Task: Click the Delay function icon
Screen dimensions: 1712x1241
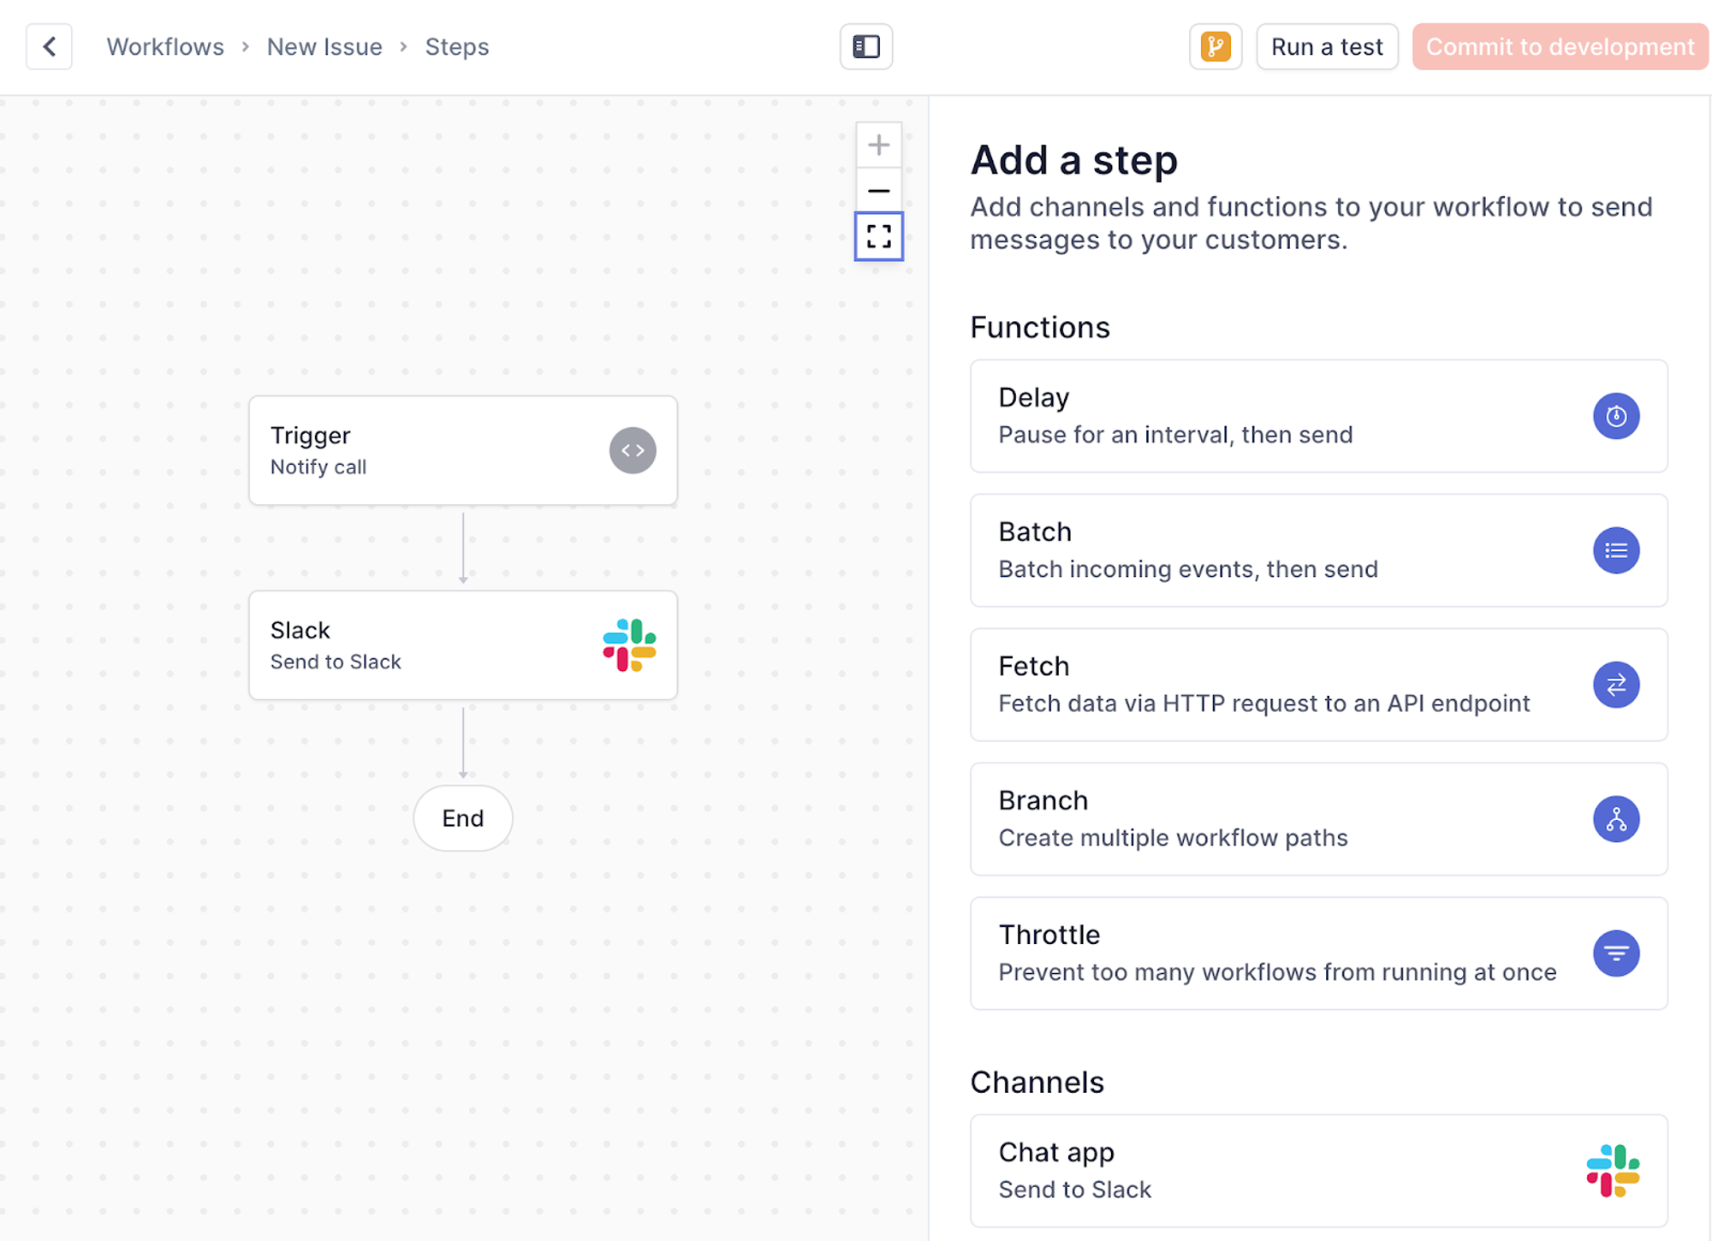Action: tap(1616, 416)
